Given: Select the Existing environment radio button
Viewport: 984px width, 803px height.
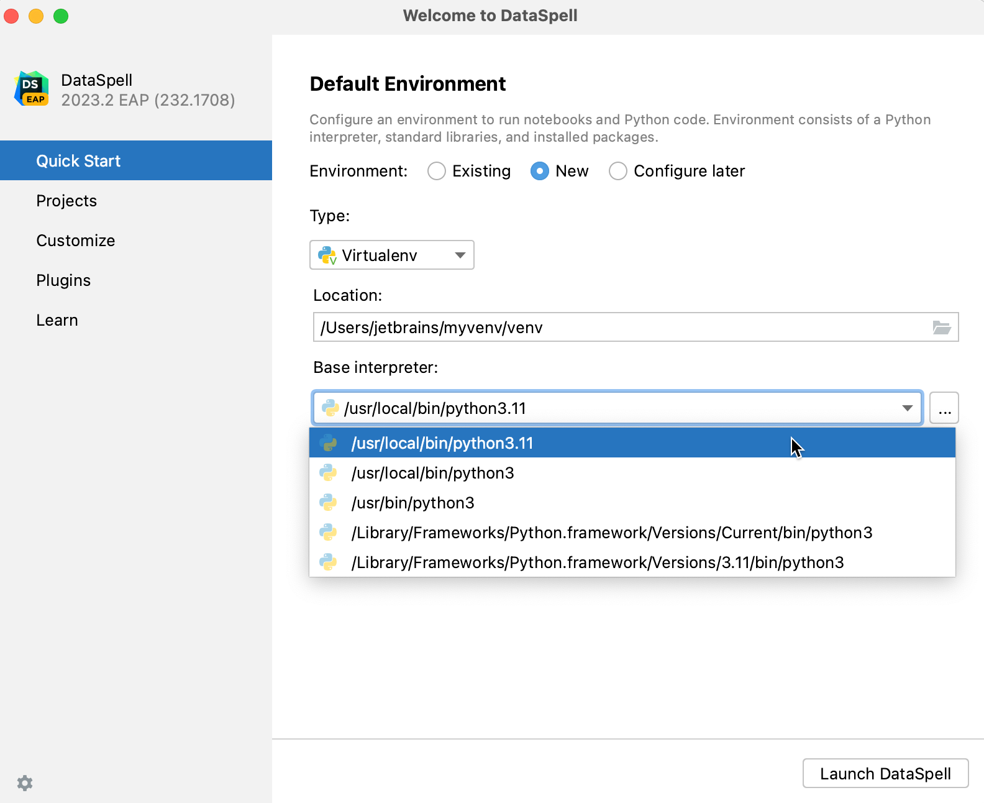Looking at the screenshot, I should pyautogui.click(x=437, y=171).
